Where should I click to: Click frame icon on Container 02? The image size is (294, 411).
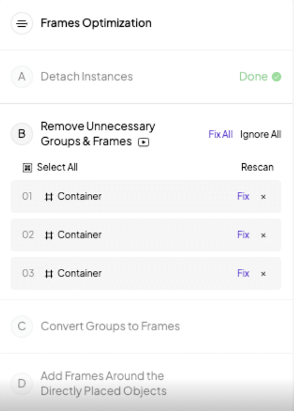(49, 235)
